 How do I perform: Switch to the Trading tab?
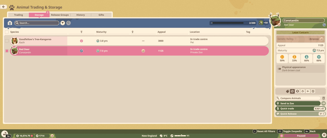coord(18,15)
